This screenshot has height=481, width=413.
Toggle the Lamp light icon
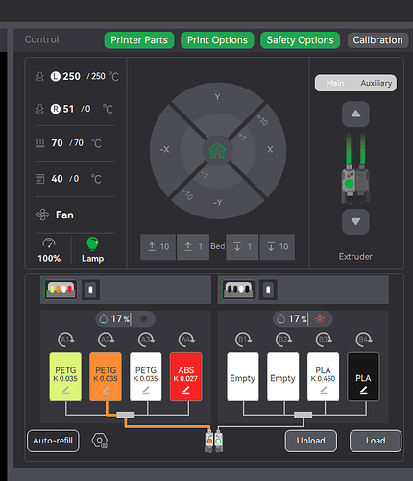[92, 243]
